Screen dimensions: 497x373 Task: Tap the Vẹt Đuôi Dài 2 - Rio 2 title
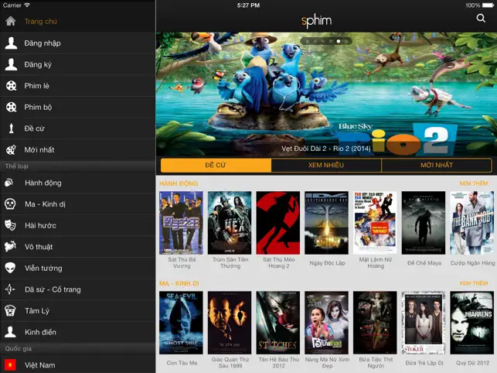pos(326,149)
